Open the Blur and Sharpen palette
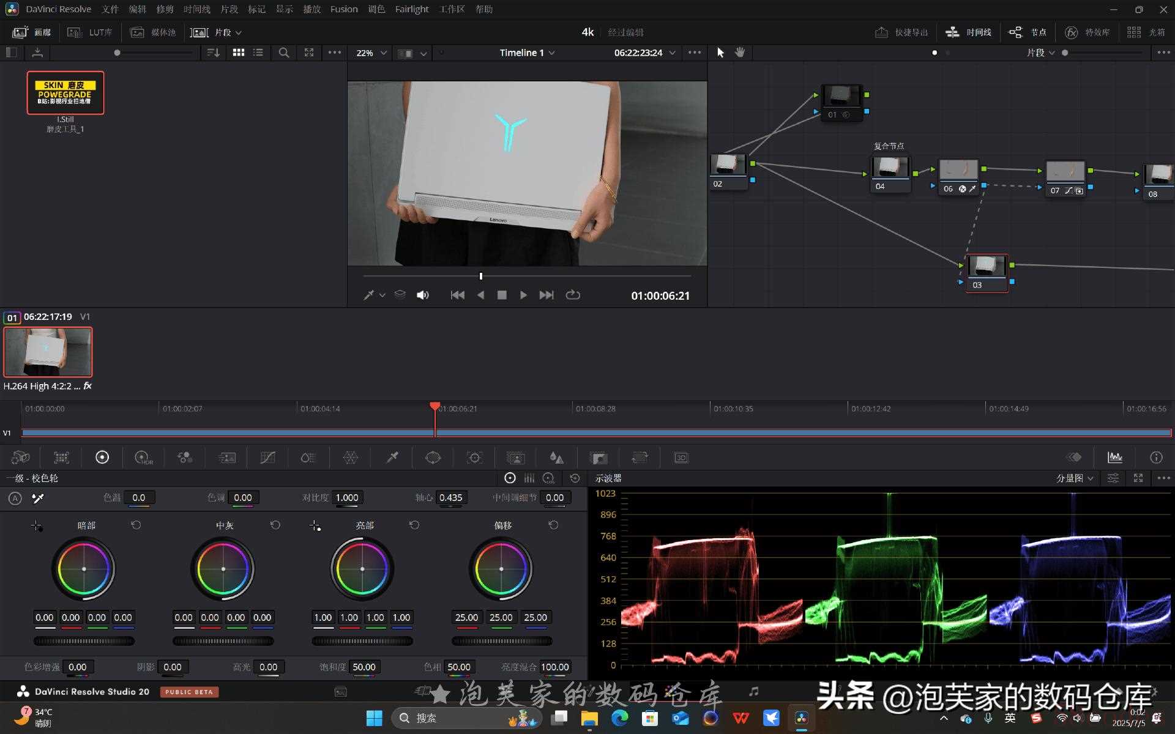 click(556, 458)
